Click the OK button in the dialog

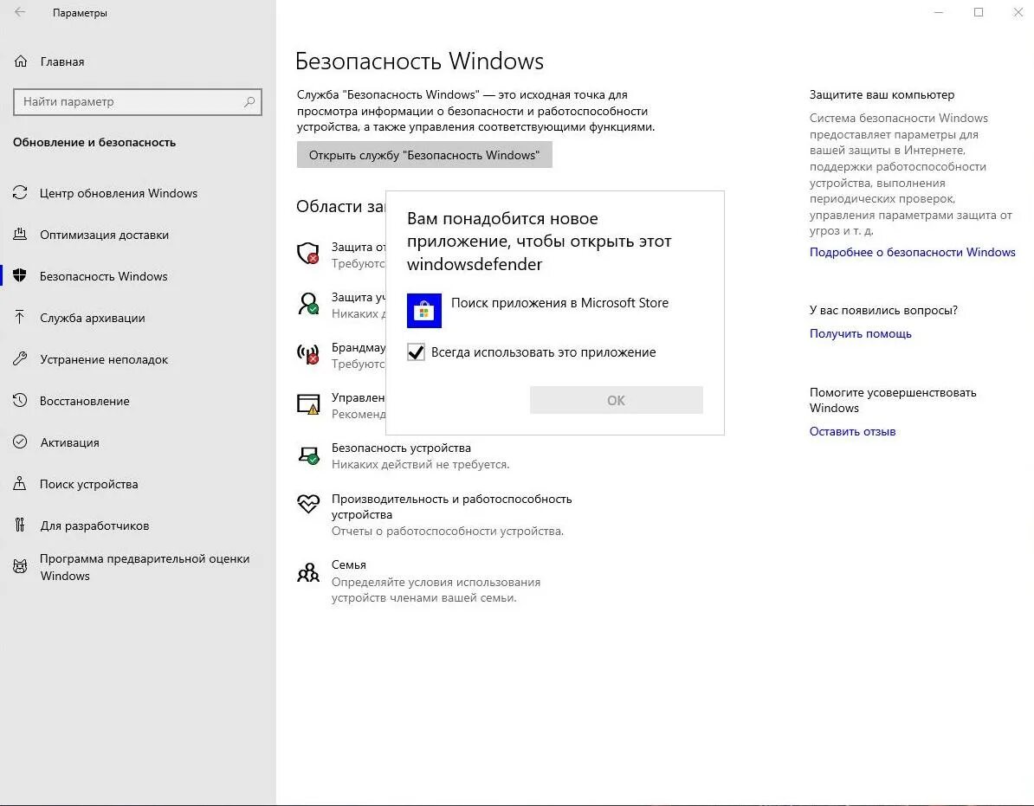(616, 400)
